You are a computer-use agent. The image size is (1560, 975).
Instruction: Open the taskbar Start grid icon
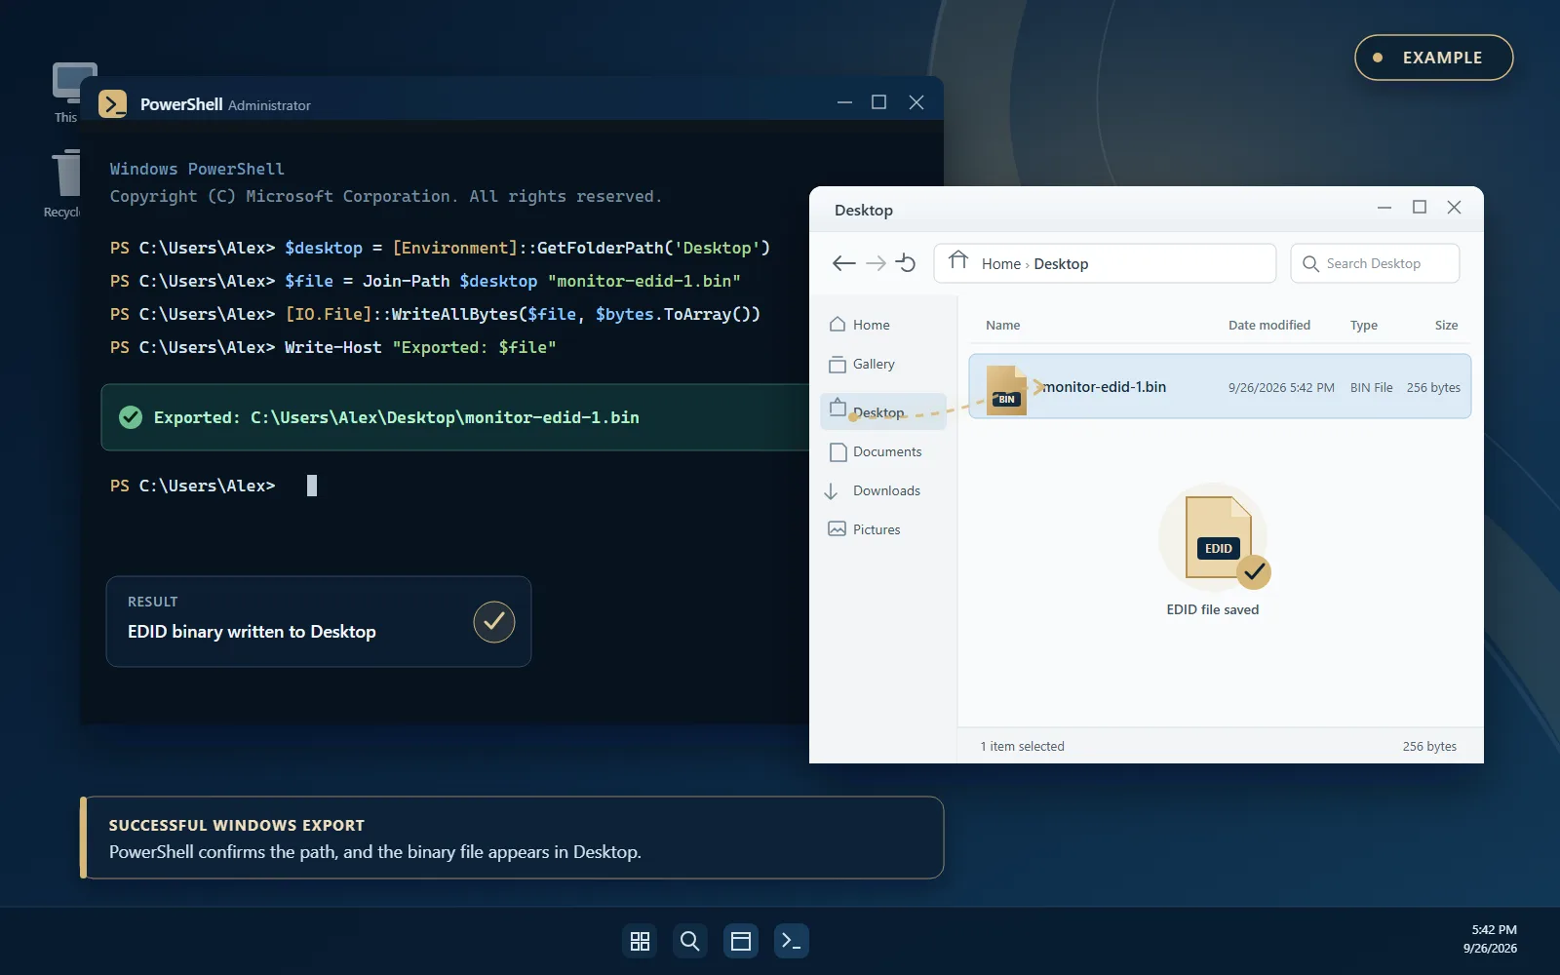(640, 941)
